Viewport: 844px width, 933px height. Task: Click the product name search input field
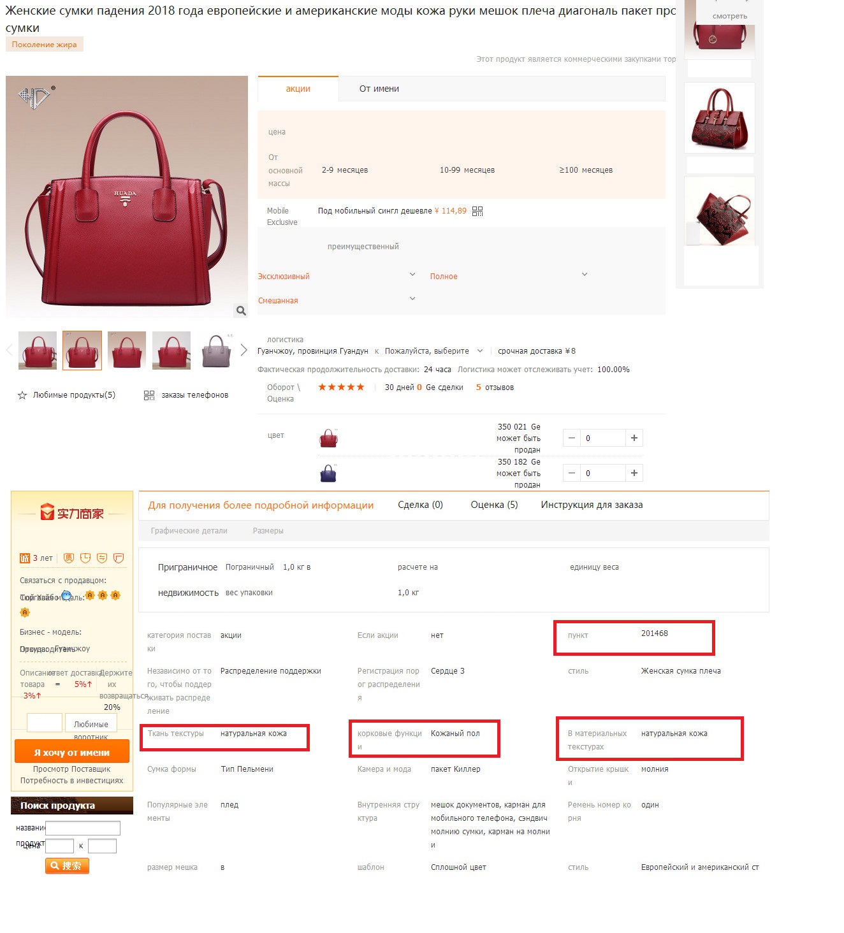click(83, 828)
